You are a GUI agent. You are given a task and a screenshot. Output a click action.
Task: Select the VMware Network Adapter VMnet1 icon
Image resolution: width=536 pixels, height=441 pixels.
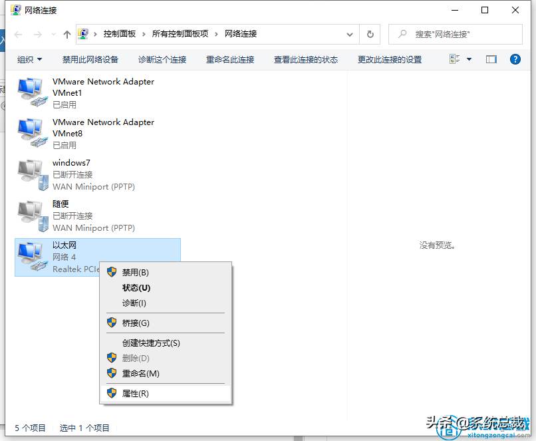tap(31, 89)
